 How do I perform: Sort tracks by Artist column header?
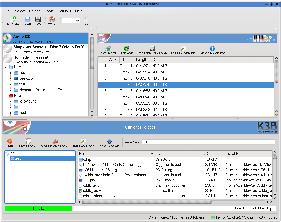113,60
